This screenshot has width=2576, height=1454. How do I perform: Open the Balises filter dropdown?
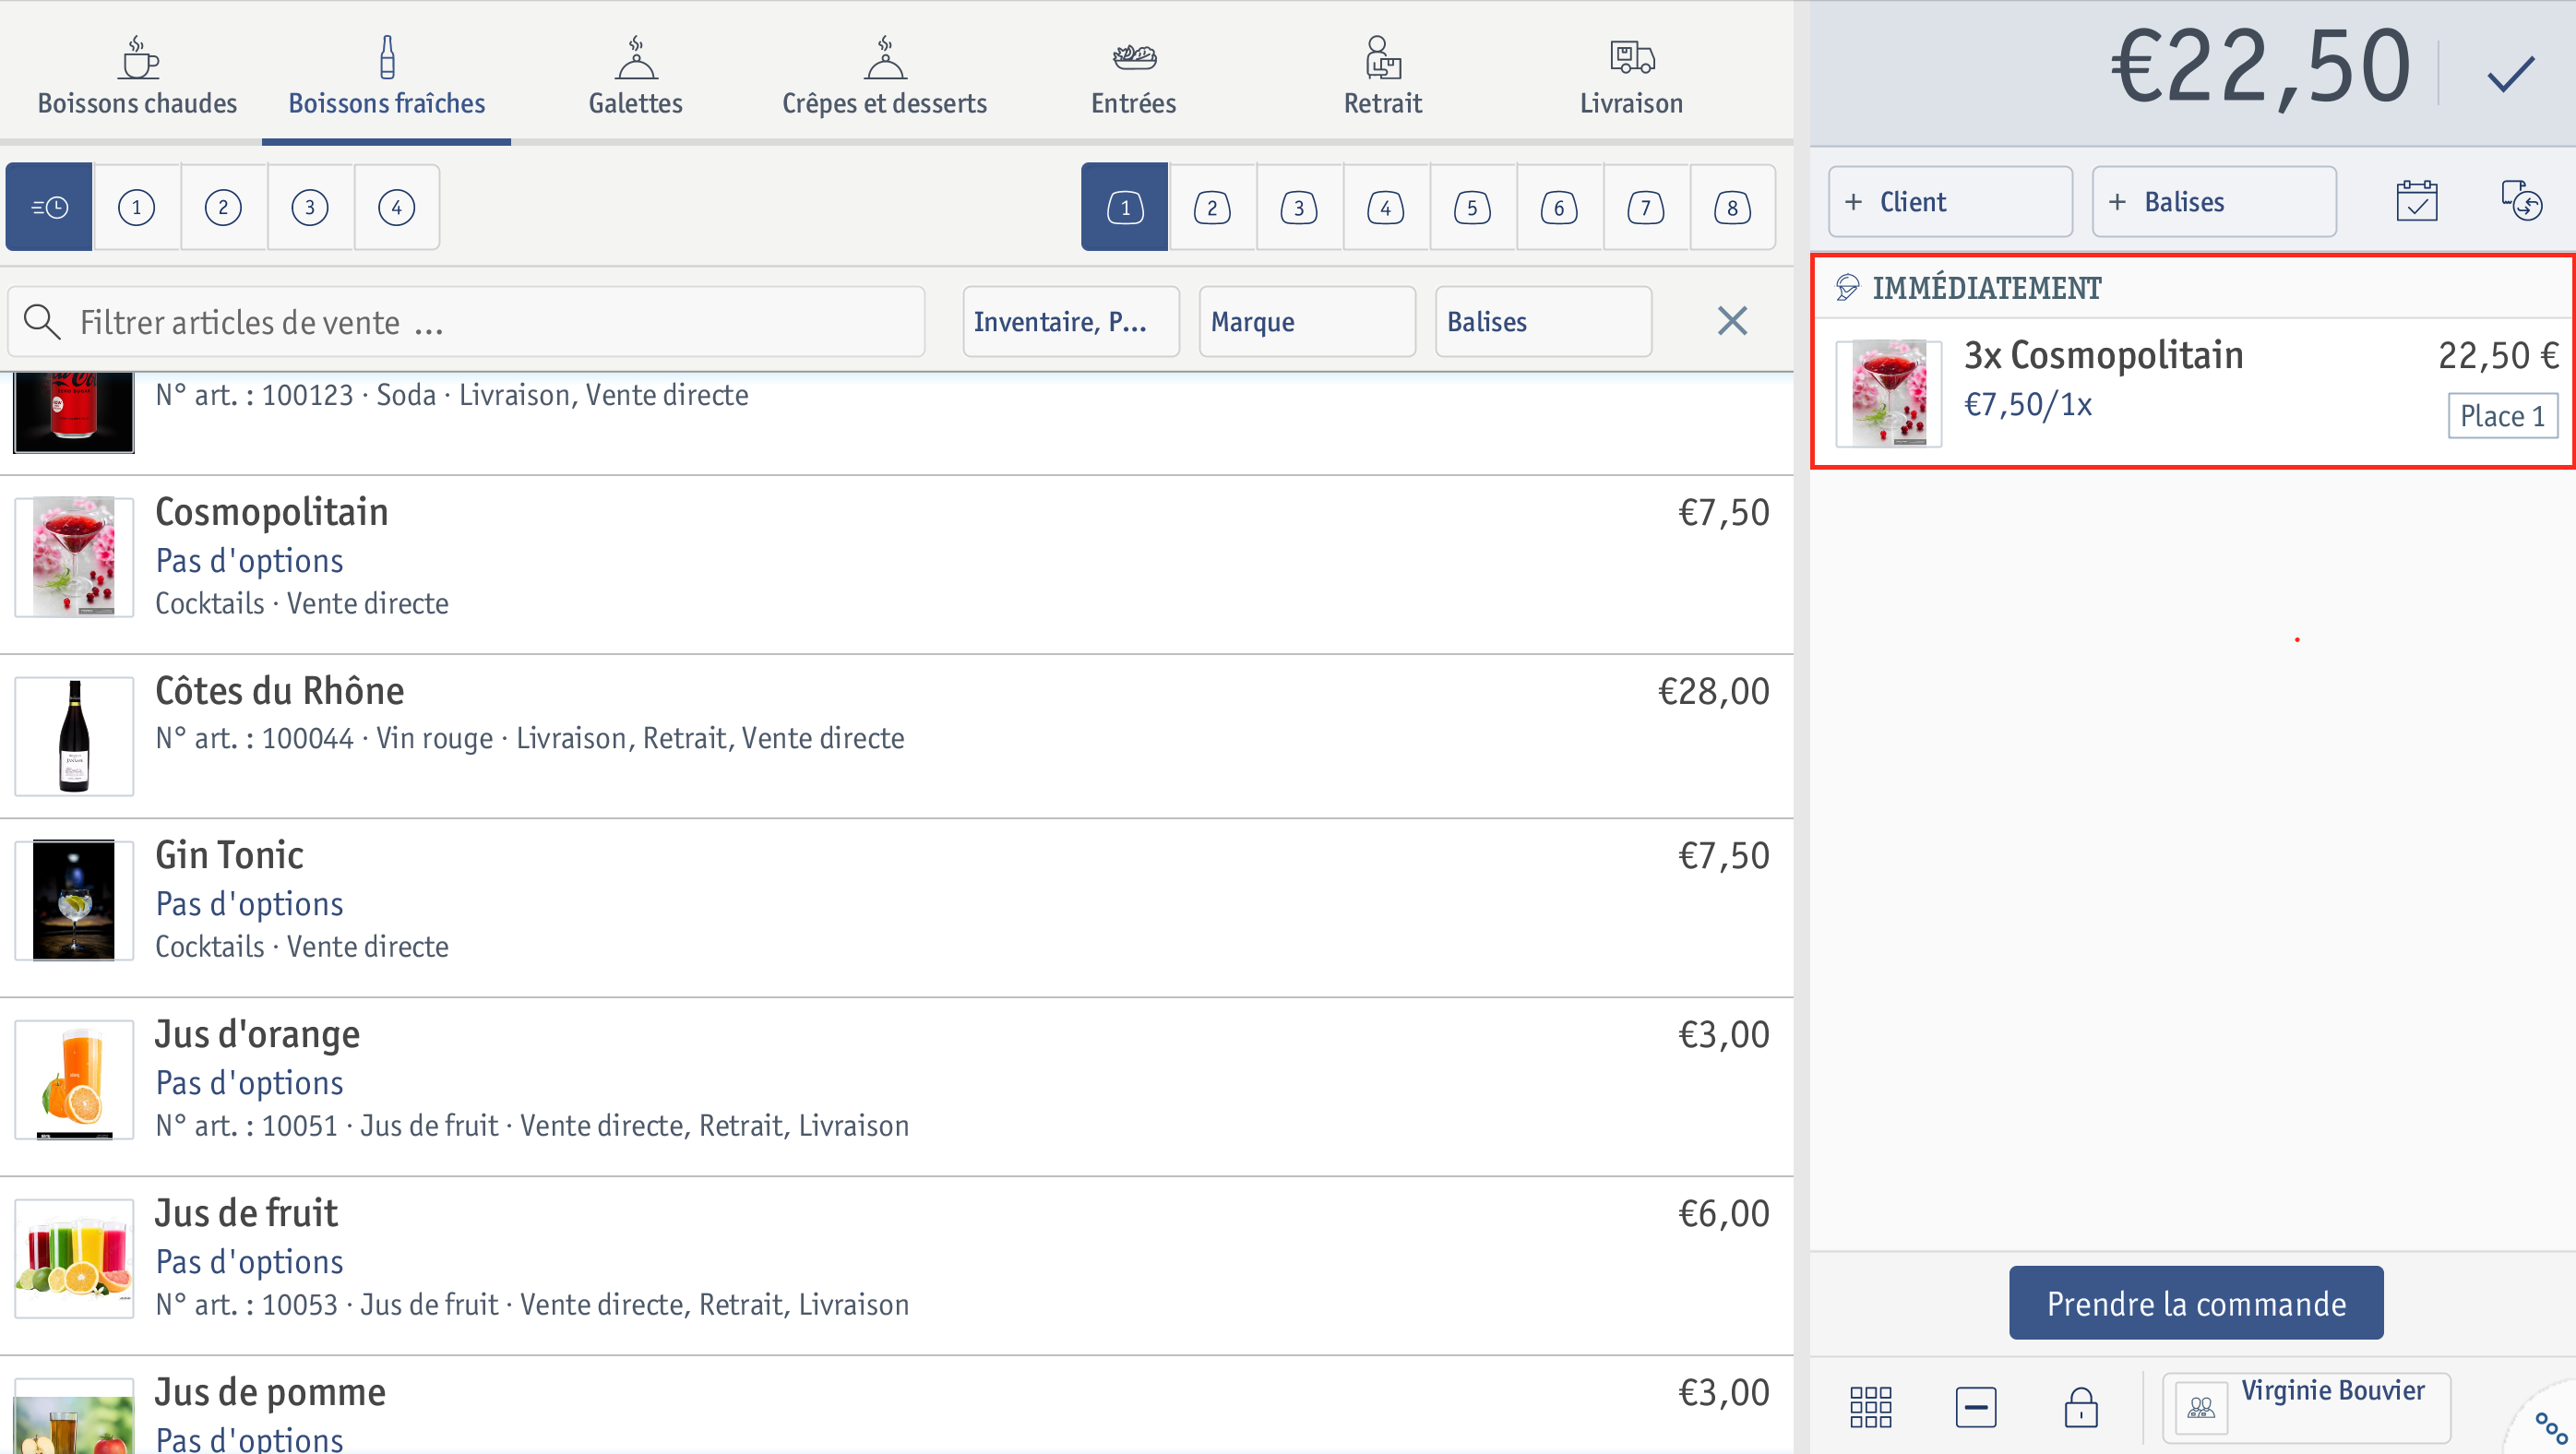(1543, 322)
